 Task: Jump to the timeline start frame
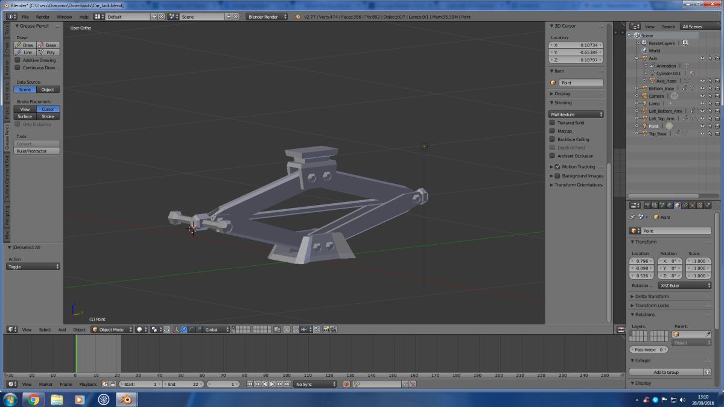click(x=250, y=384)
